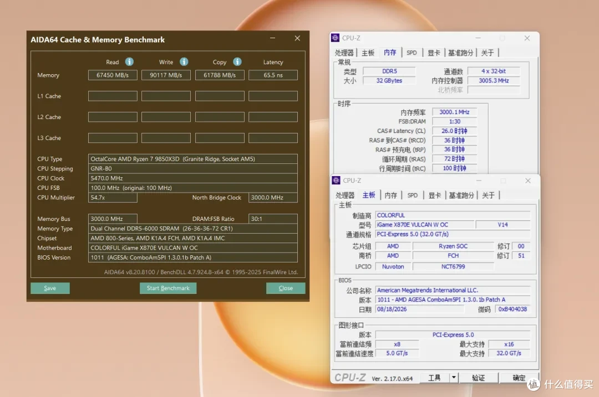Switch to 处理器 tab in upper CPU-Z window
This screenshot has height=397, width=599.
click(344, 53)
